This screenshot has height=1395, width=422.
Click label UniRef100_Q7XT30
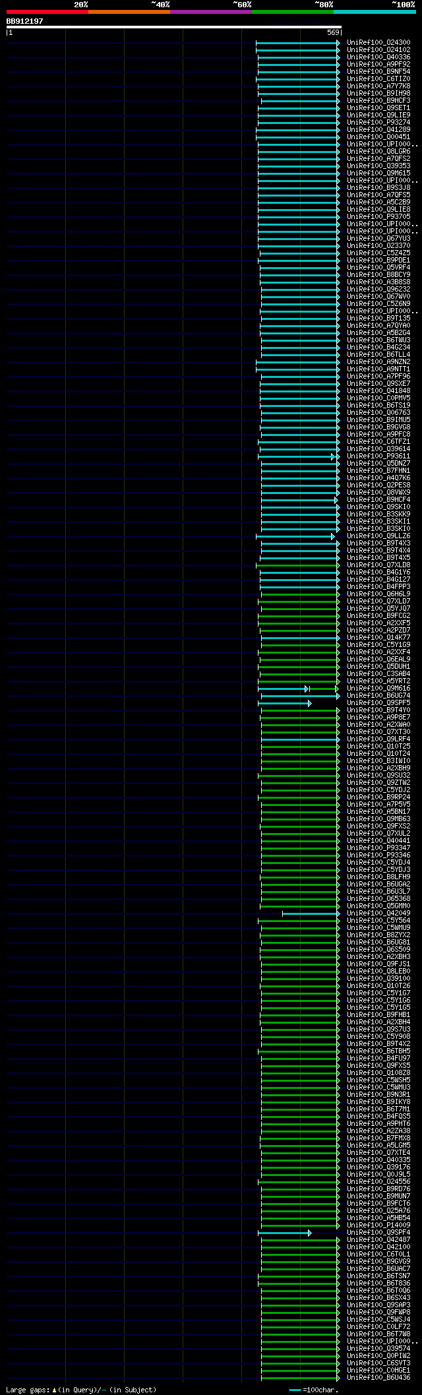(378, 732)
